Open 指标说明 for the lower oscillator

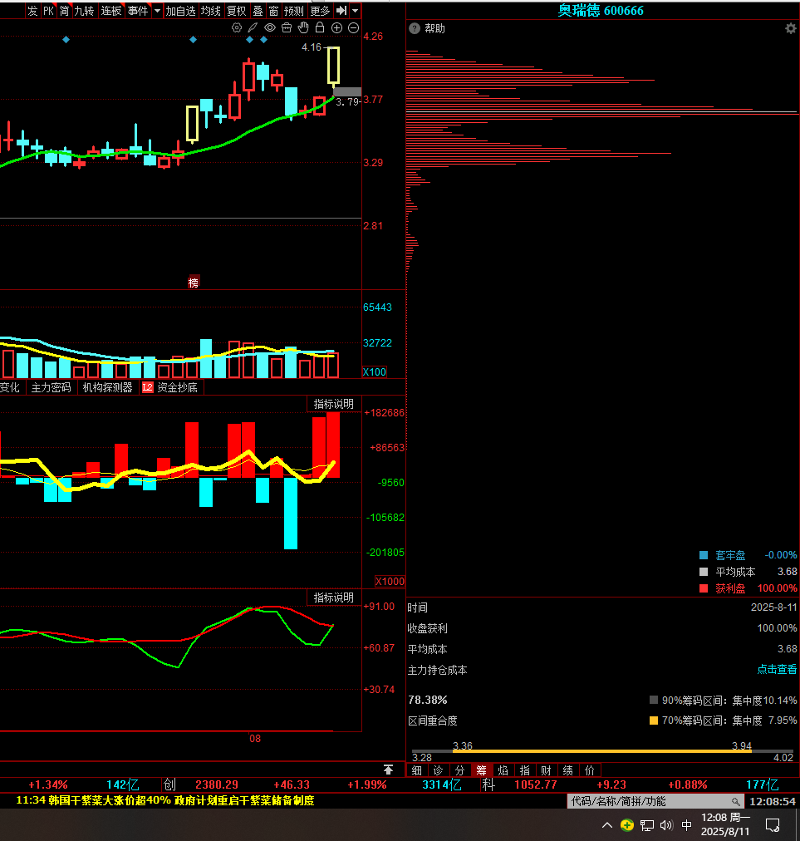pyautogui.click(x=333, y=598)
